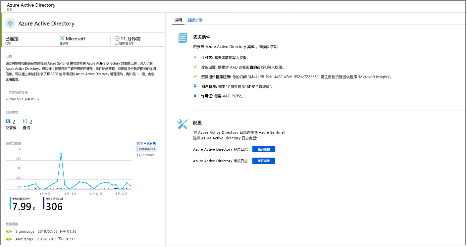
Task: Click the 先决条件 checklist icon
Action: 183,38
